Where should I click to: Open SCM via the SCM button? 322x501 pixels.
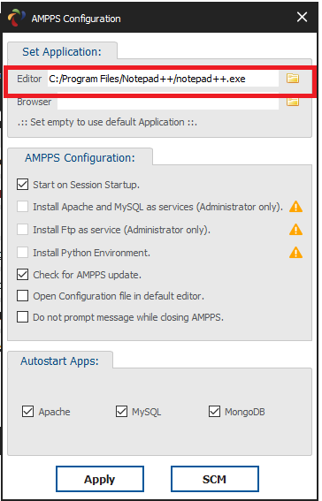click(x=215, y=479)
